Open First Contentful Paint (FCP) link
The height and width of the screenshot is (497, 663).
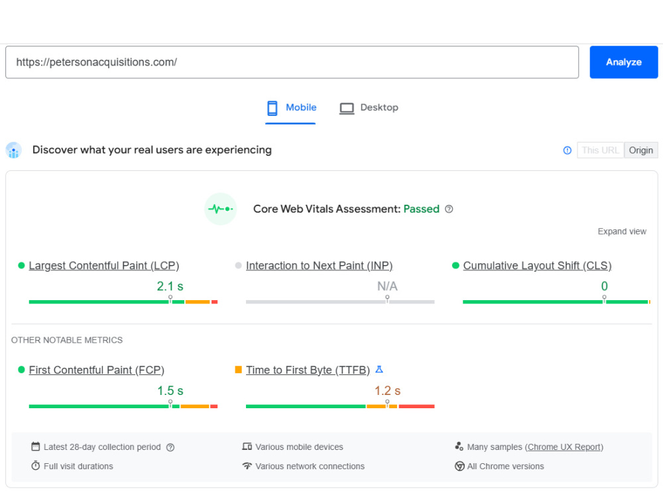pos(96,370)
